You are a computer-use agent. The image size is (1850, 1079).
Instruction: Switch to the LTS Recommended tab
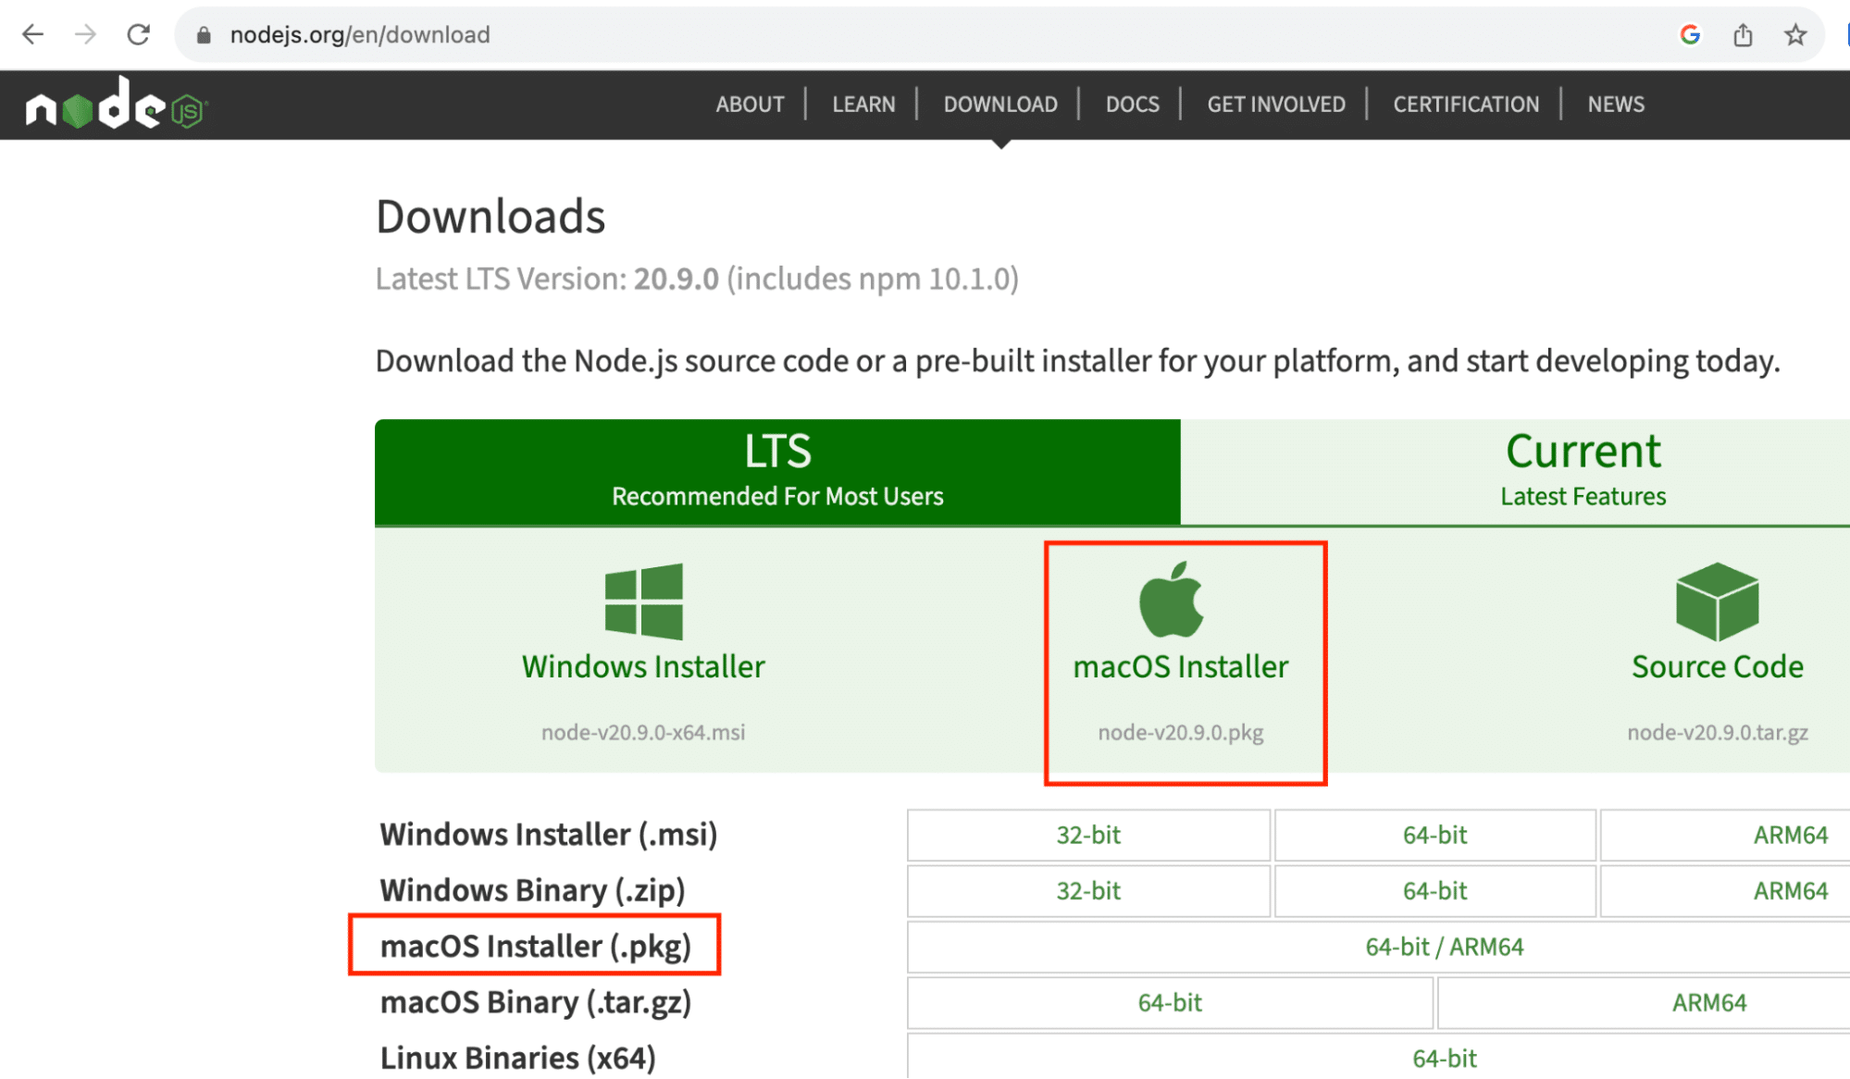pos(777,469)
